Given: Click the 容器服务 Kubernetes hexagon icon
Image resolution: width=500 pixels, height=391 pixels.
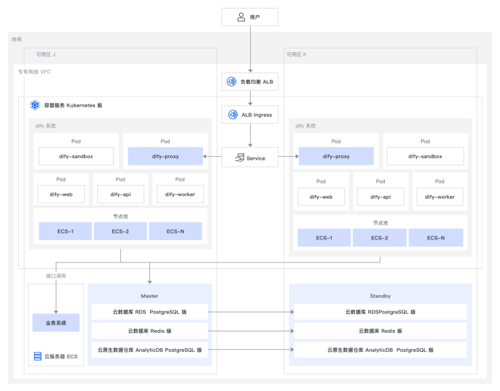Looking at the screenshot, I should [34, 105].
